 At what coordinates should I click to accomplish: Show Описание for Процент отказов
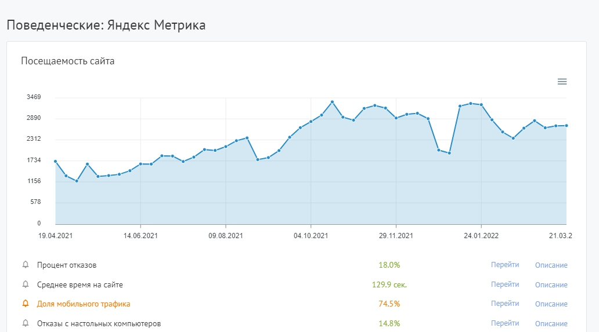point(551,265)
